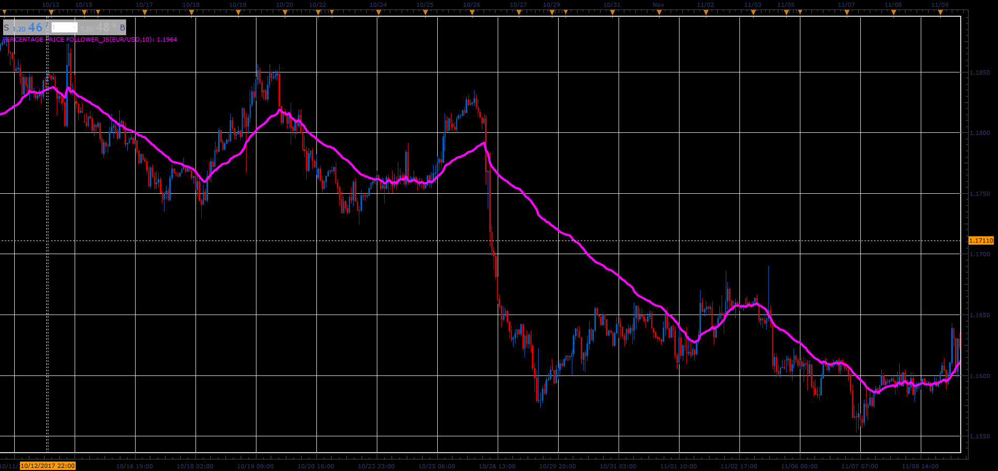
Task: Click the 10/29 date label on top axis
Action: pyautogui.click(x=551, y=5)
